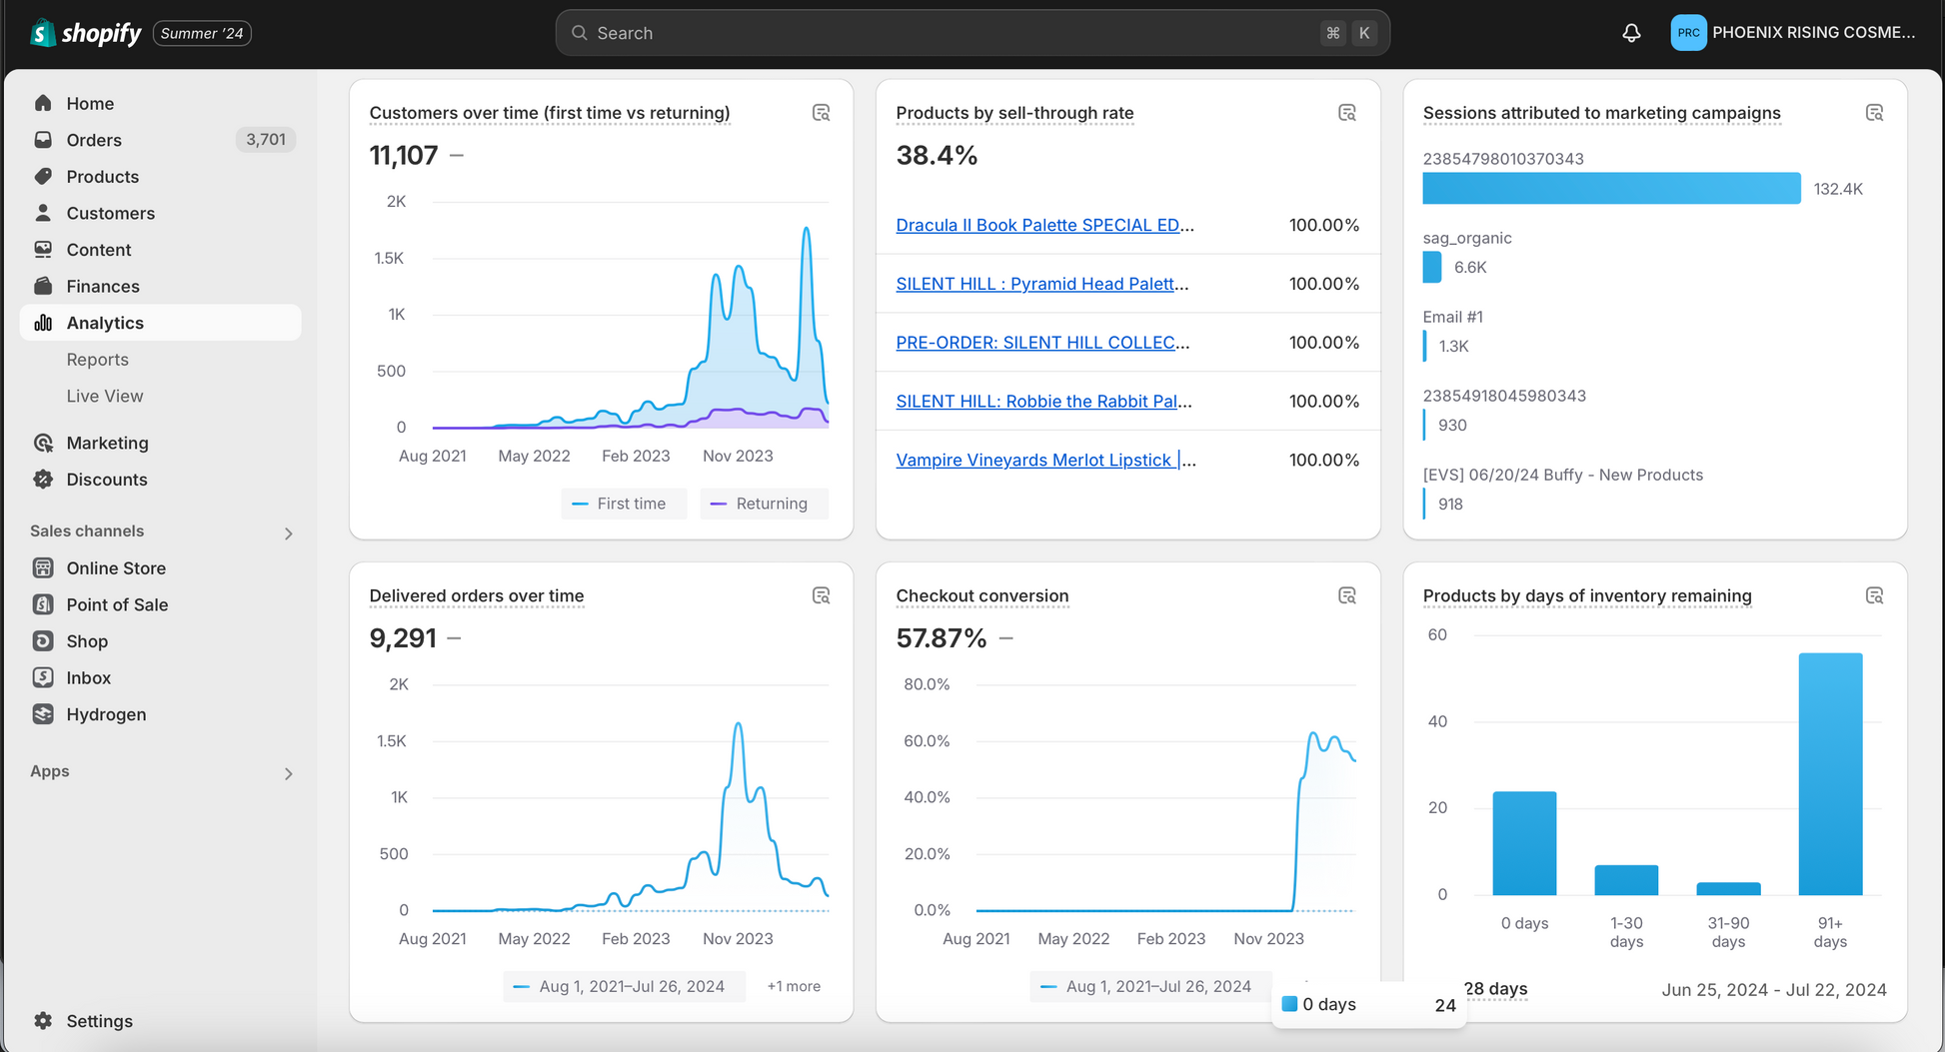Click the Finances icon in sidebar
This screenshot has width=1945, height=1052.
(43, 286)
